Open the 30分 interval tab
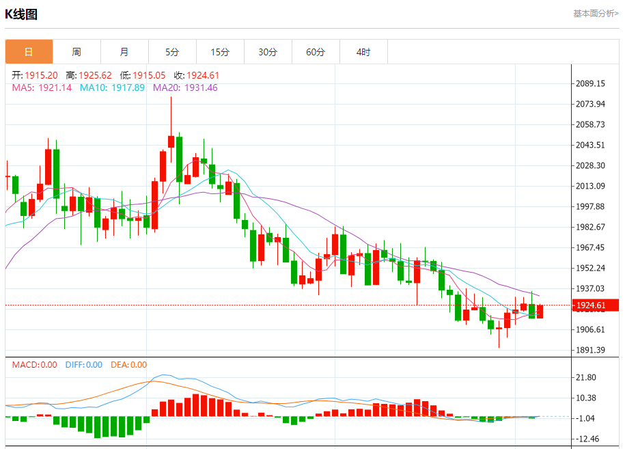 [268, 52]
